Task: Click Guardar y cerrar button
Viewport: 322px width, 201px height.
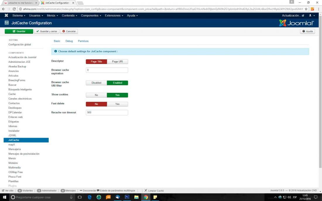Action: [x=47, y=31]
